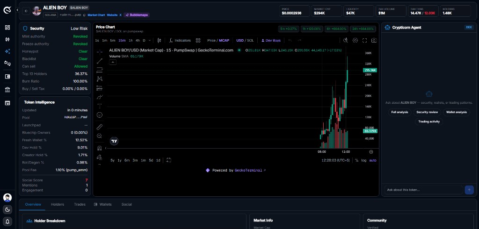Select the horizontal lines Fibonacci tool
The image size is (479, 229).
point(99,70)
